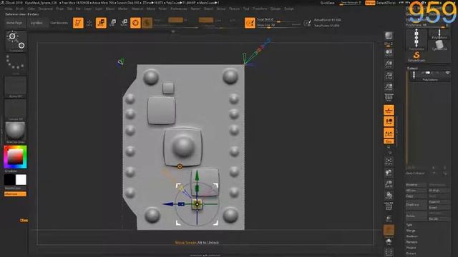
Task: Click the All High button
Action: 439,191
